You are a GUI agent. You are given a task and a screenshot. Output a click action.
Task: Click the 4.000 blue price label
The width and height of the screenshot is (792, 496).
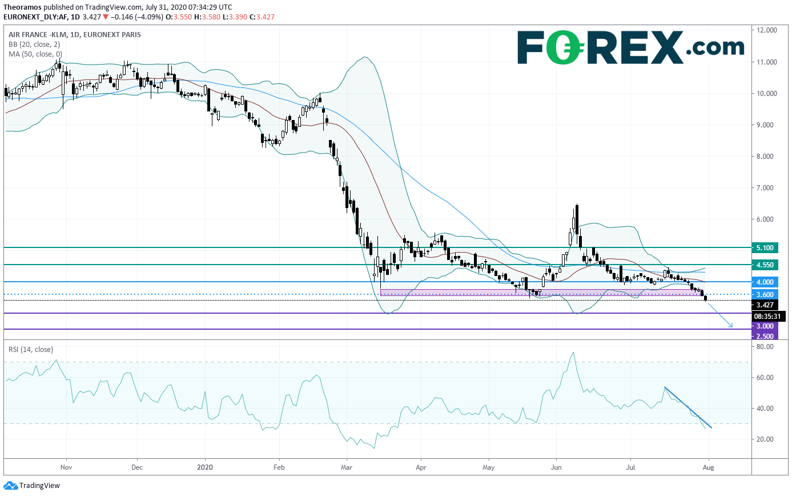765,282
